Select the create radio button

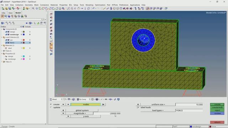51,104
